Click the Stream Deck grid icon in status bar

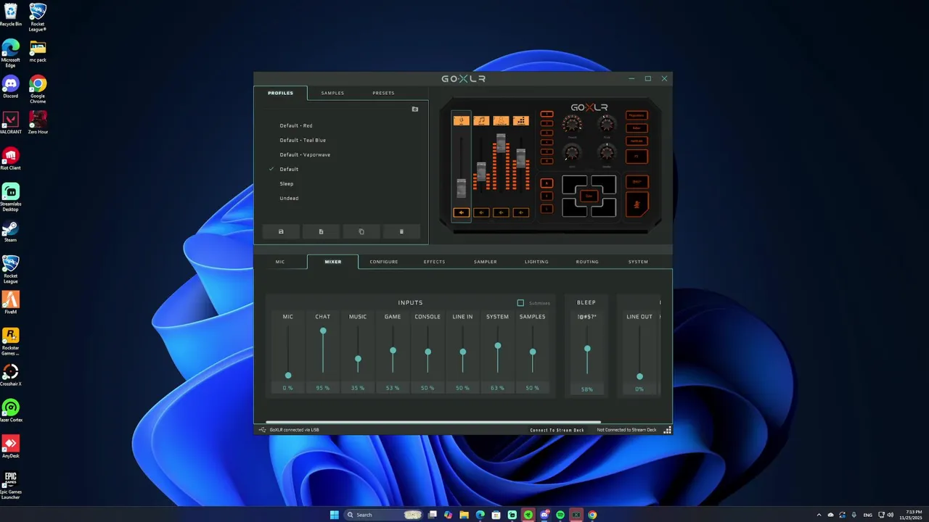point(668,430)
